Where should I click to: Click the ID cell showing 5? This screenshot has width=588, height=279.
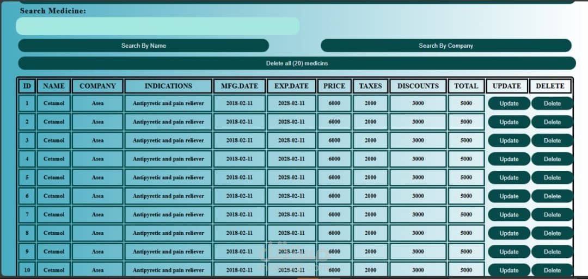(27, 177)
